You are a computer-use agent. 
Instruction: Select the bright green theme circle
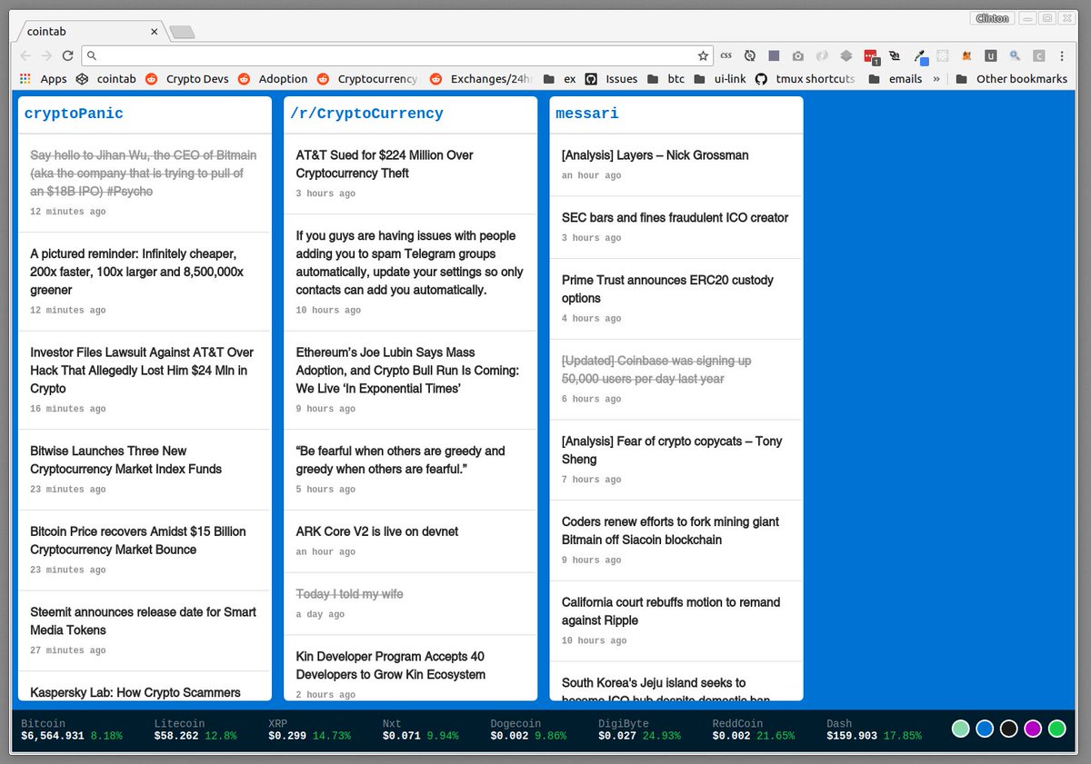[1056, 729]
